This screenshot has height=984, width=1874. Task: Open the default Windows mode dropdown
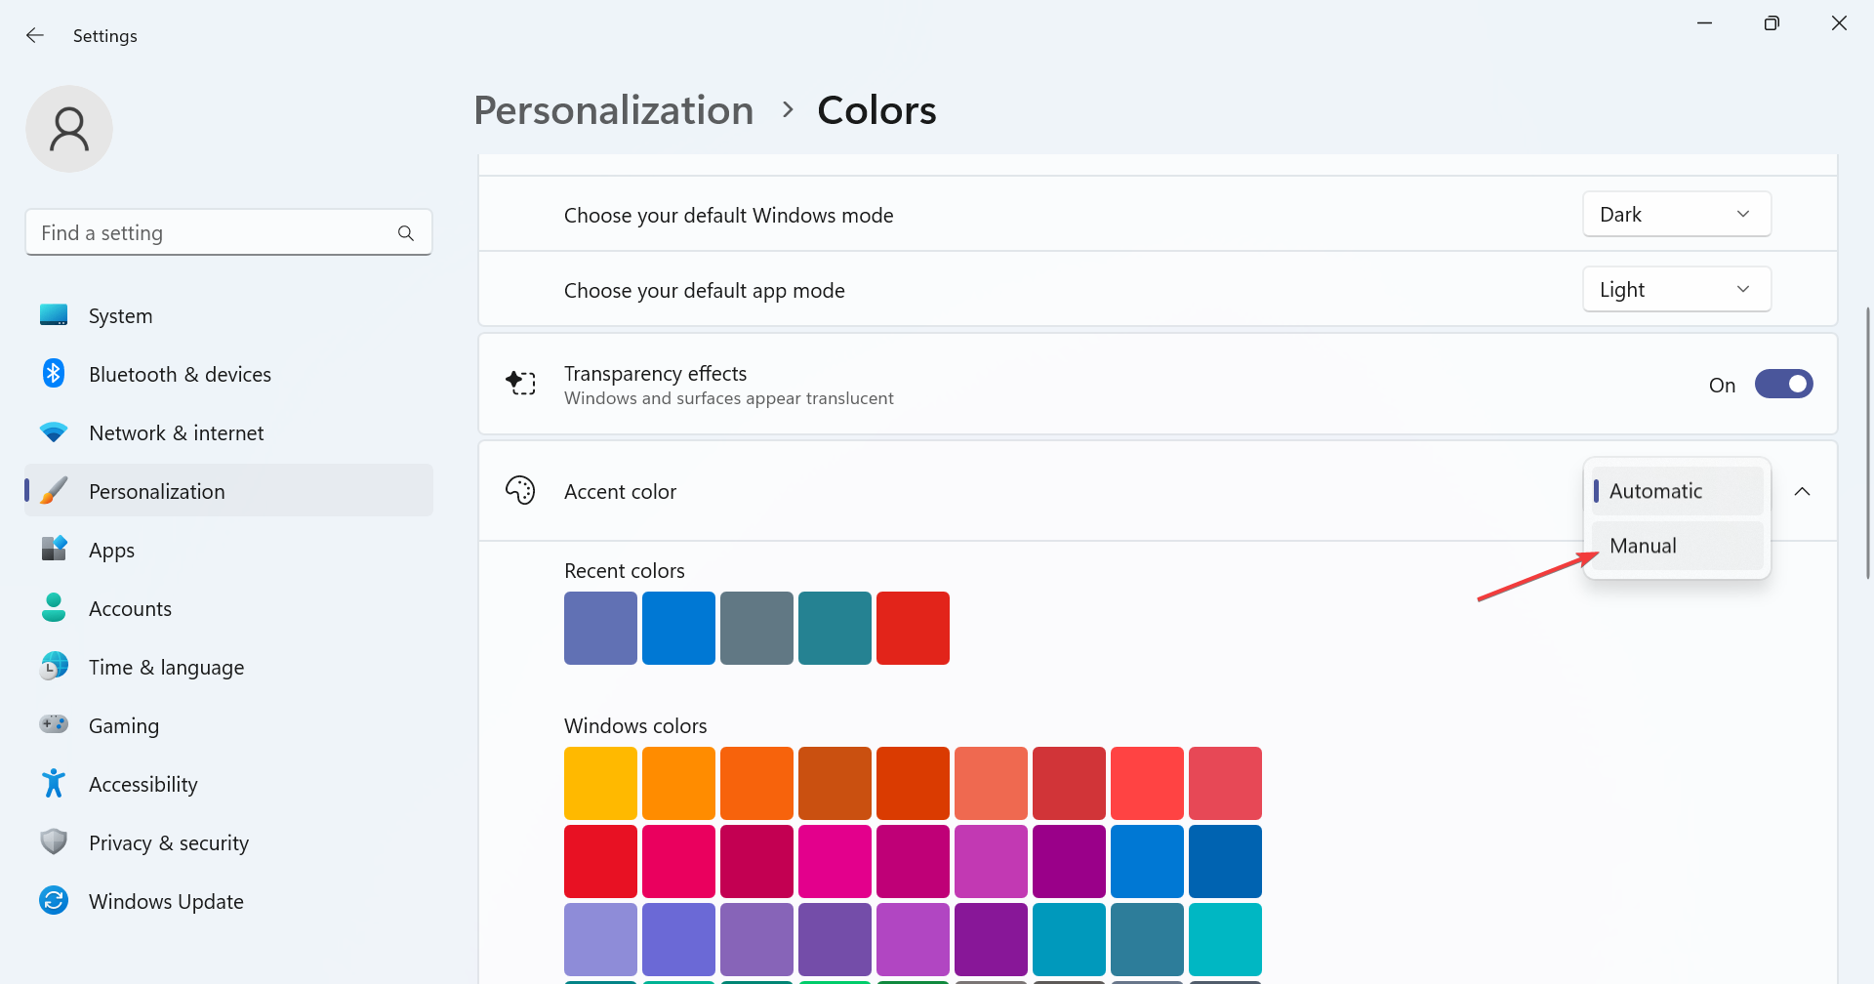(1676, 215)
